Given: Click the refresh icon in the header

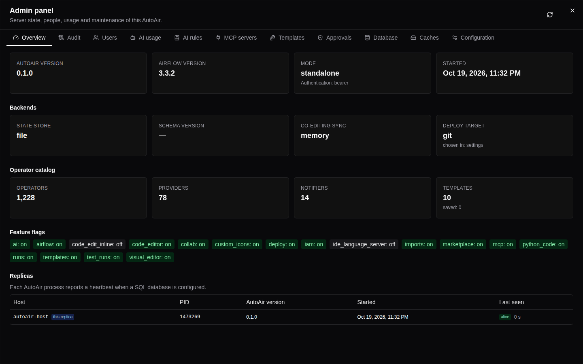Looking at the screenshot, I should [x=550, y=15].
